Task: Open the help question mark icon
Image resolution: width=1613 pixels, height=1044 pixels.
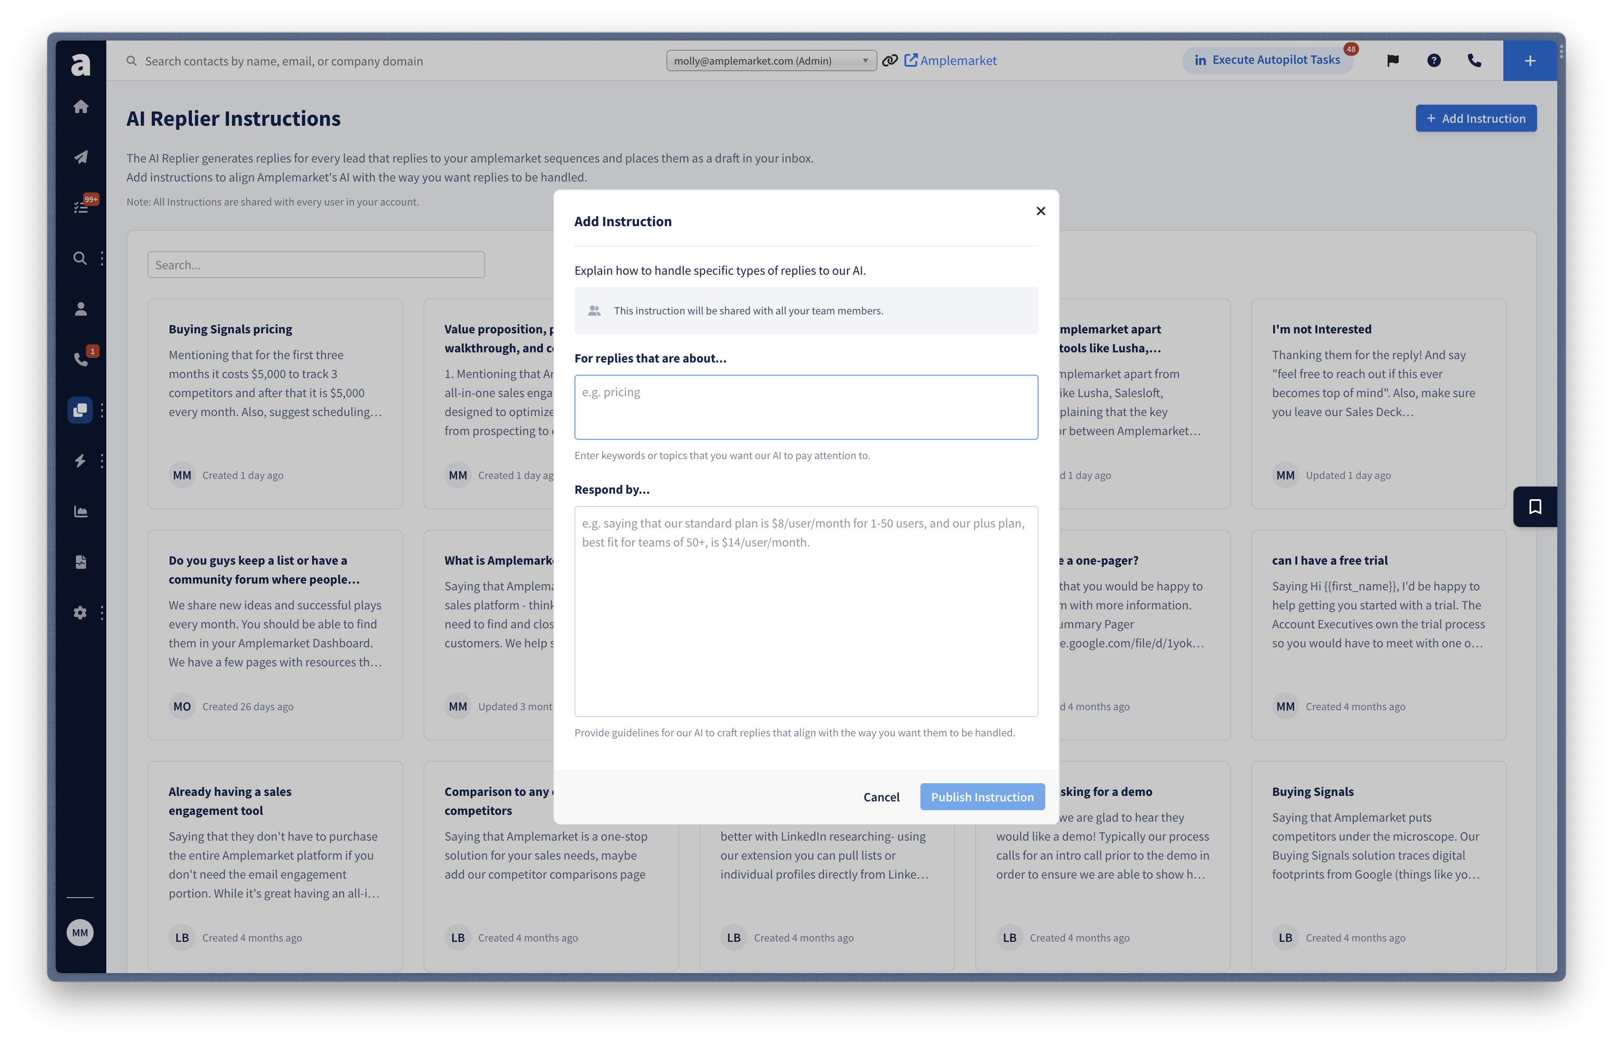Action: coord(1433,60)
